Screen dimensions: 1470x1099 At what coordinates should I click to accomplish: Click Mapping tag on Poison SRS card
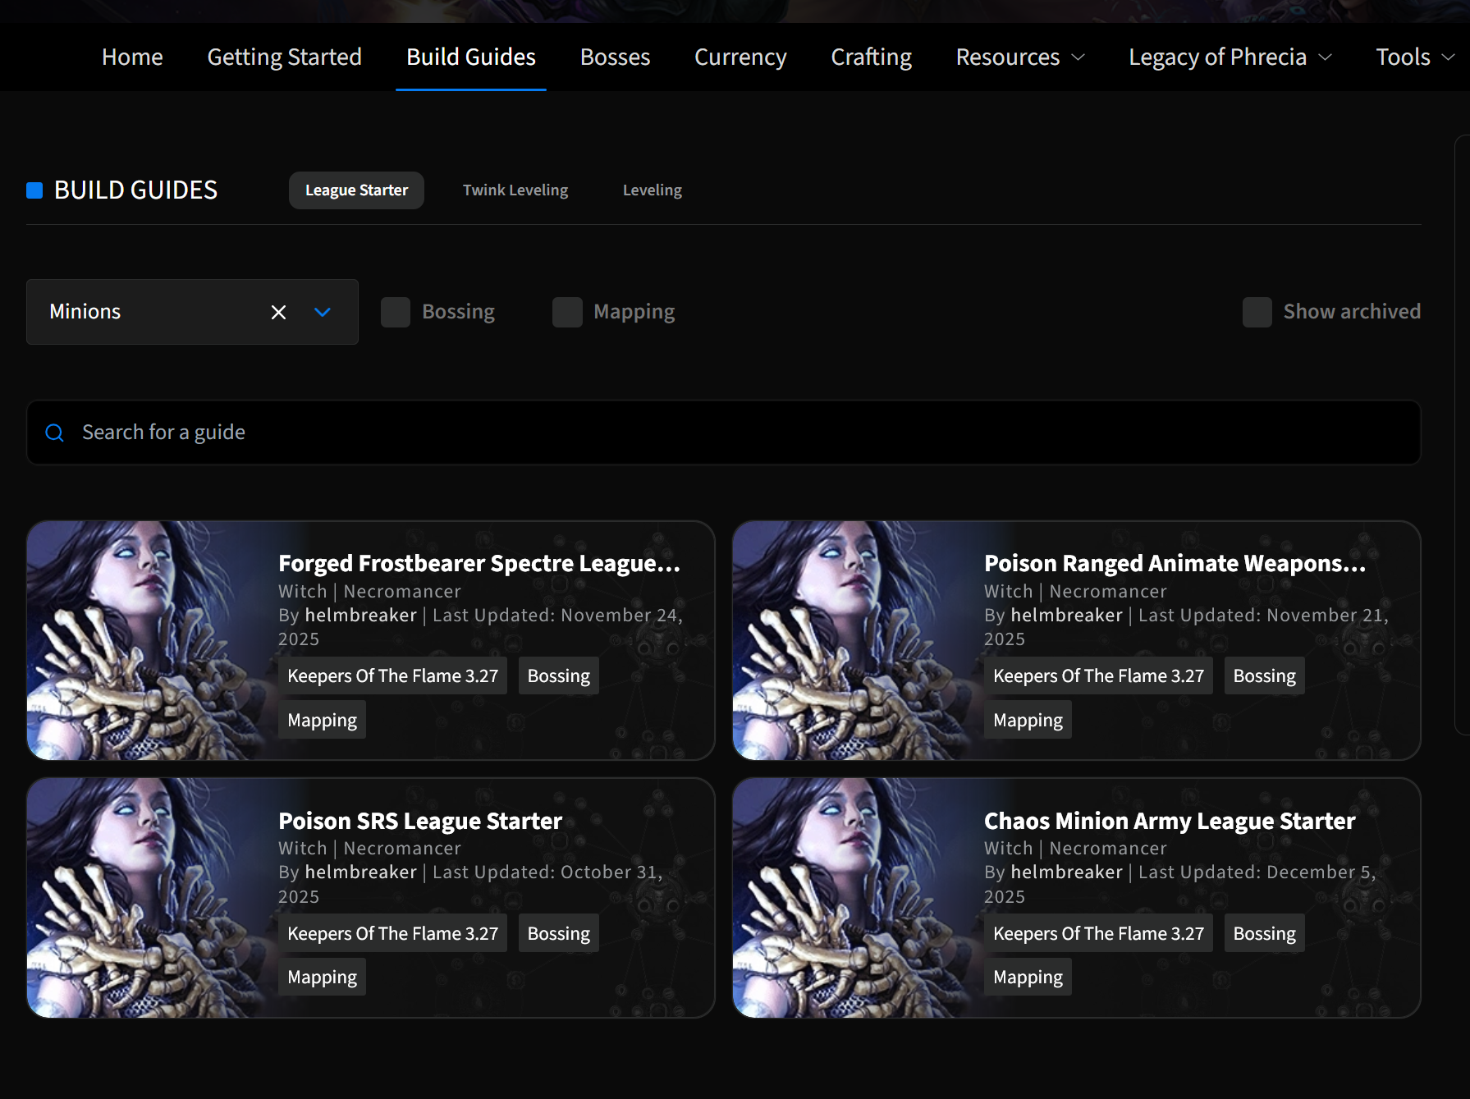click(x=322, y=977)
